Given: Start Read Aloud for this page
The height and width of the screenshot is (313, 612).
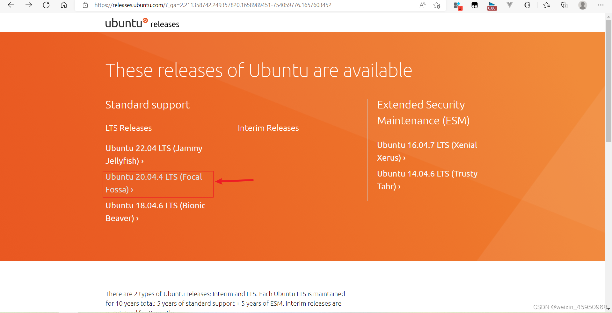Looking at the screenshot, I should click(422, 5).
